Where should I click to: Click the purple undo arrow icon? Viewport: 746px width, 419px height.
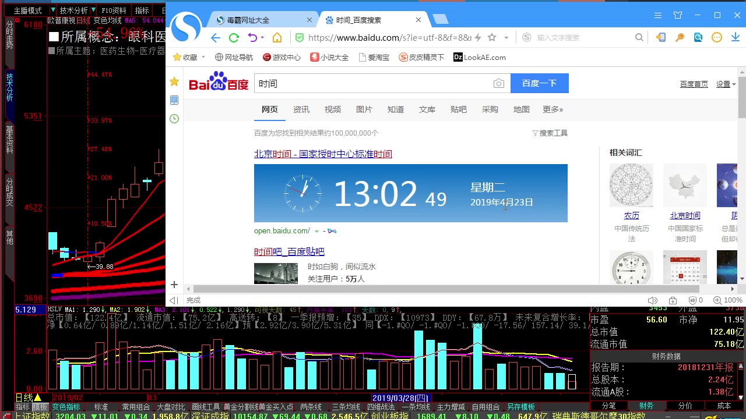tap(252, 38)
